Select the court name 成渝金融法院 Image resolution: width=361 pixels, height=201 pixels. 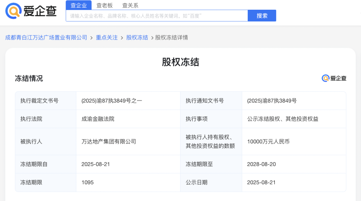click(98, 119)
